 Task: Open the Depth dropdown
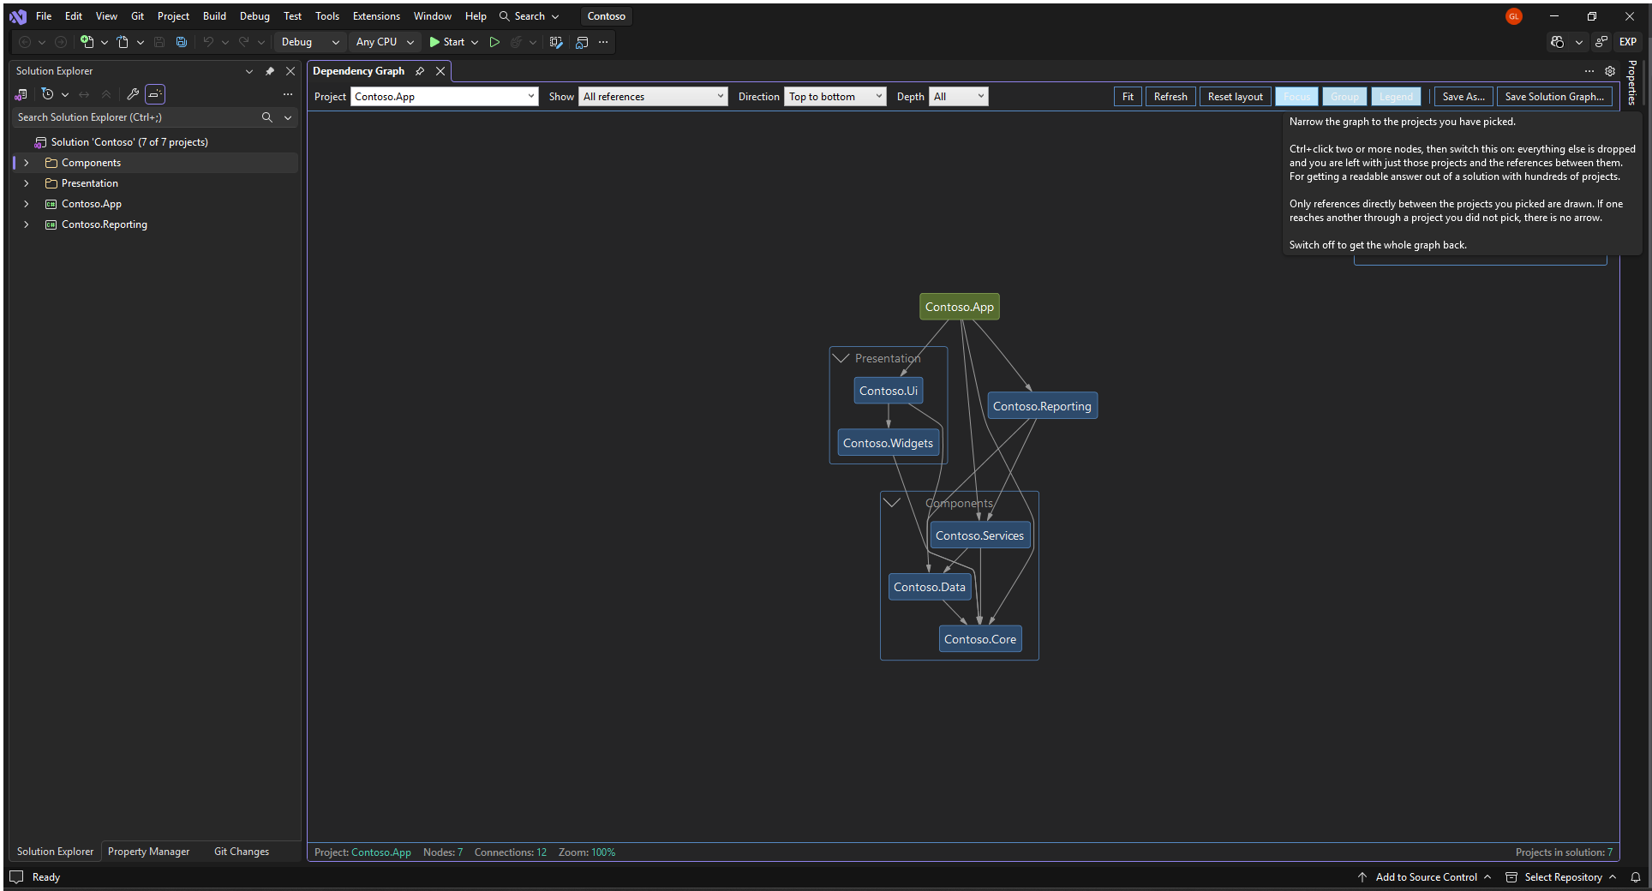pyautogui.click(x=959, y=97)
